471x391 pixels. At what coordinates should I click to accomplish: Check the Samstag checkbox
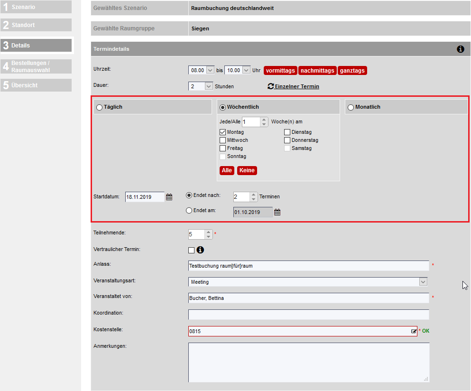click(x=287, y=148)
